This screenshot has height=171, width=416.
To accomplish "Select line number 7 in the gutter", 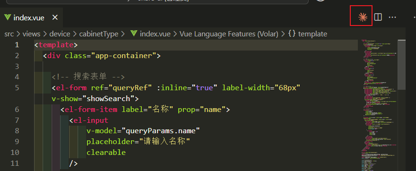I will point(17,120).
